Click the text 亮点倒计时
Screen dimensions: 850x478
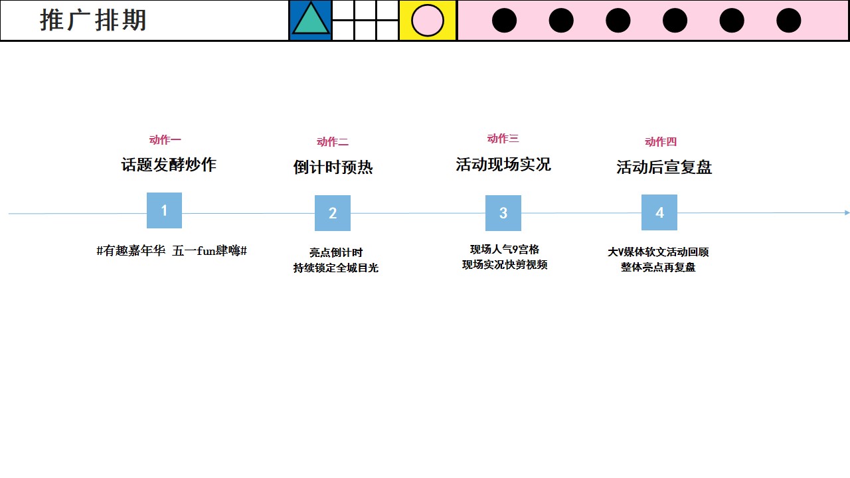[336, 253]
